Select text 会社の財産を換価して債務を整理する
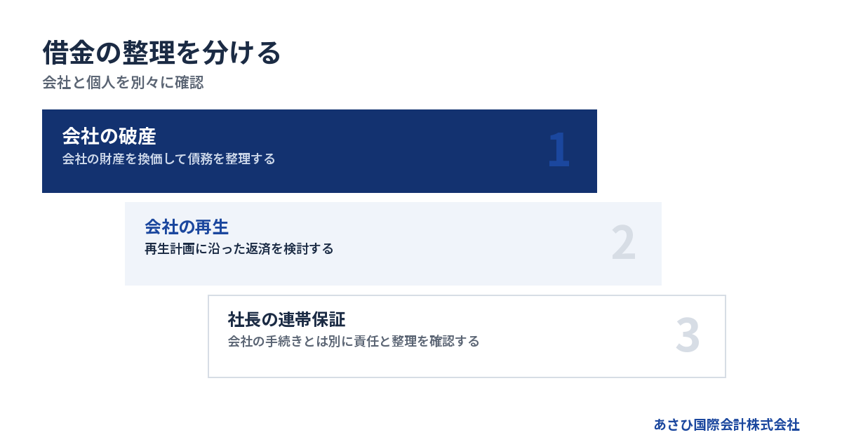 click(x=168, y=159)
